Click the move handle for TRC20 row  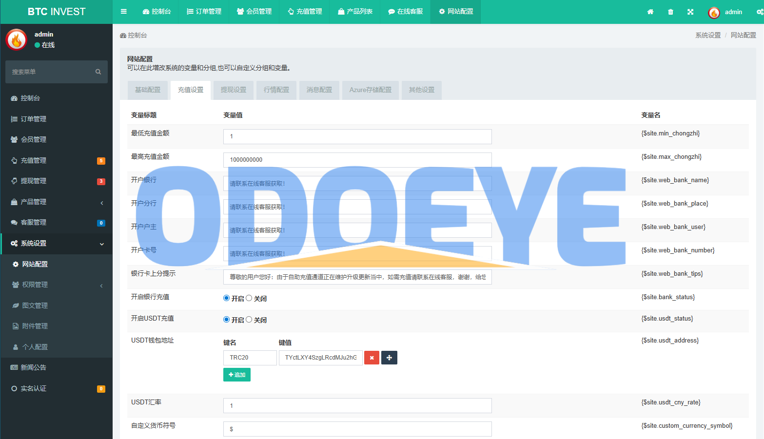point(389,358)
